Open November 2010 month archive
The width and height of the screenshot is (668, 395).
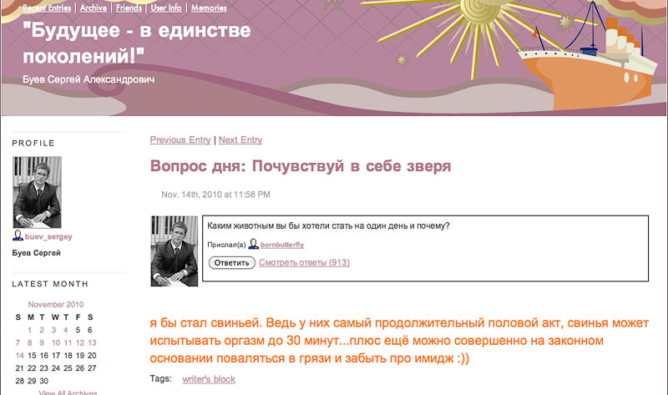coord(56,305)
